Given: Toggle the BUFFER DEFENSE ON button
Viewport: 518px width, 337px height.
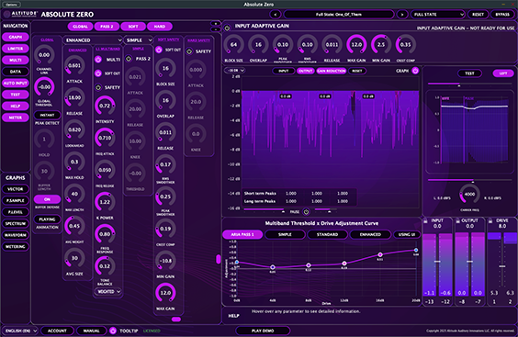Looking at the screenshot, I should [x=47, y=199].
